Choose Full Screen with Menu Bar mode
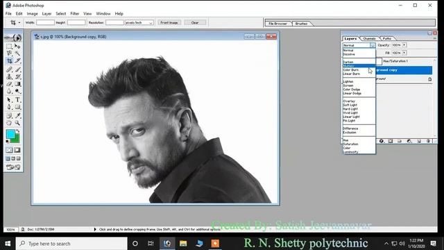This screenshot has width=444, height=250. (x=13, y=158)
